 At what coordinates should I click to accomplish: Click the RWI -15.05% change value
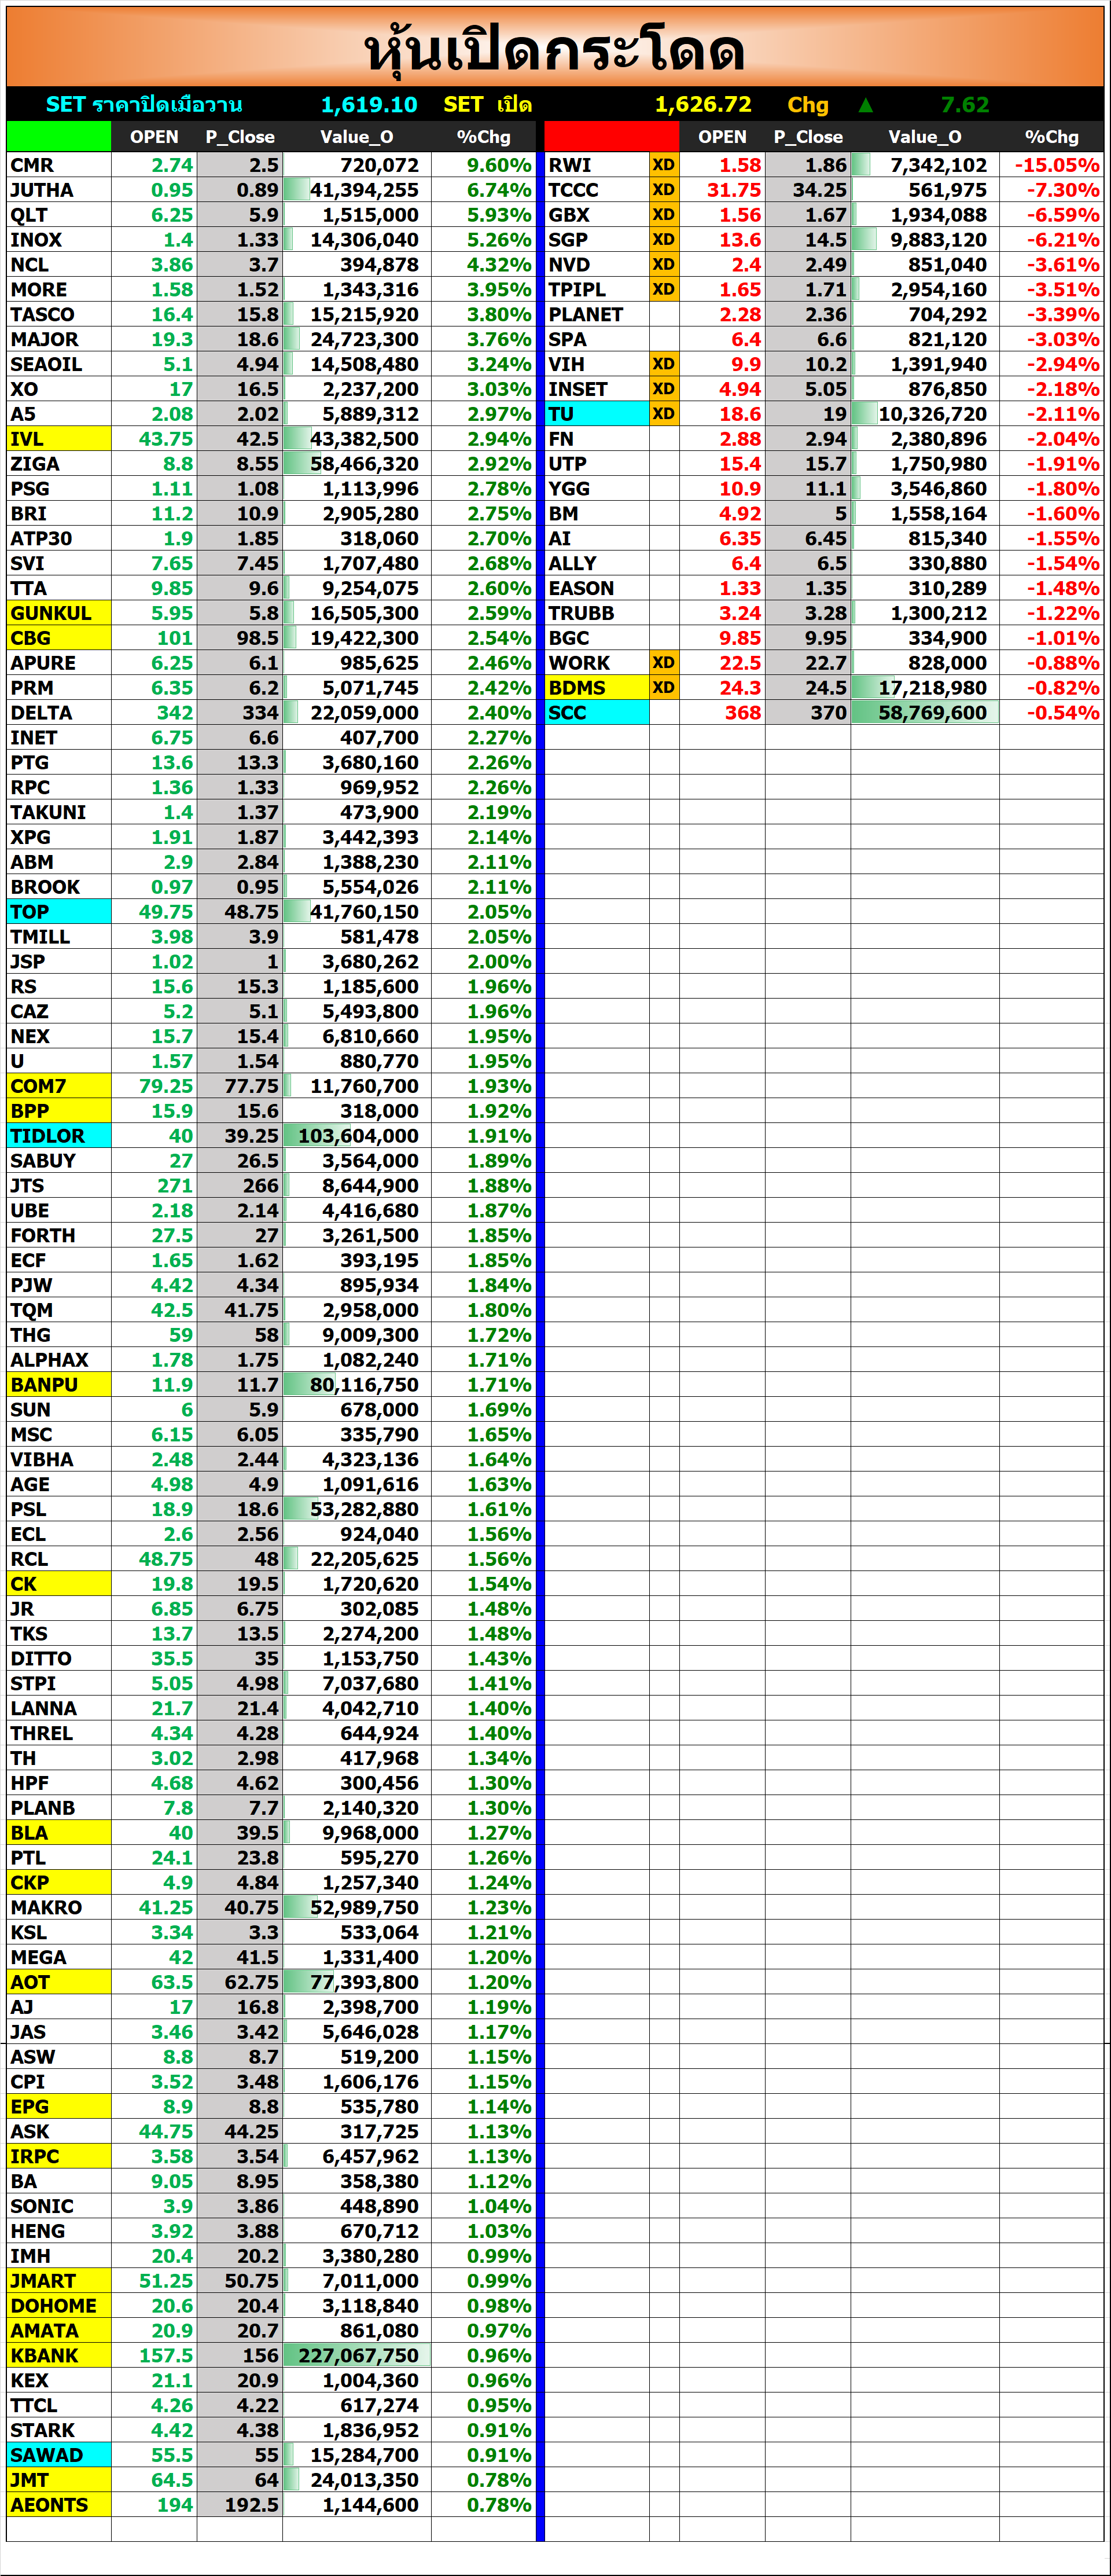coord(1056,165)
